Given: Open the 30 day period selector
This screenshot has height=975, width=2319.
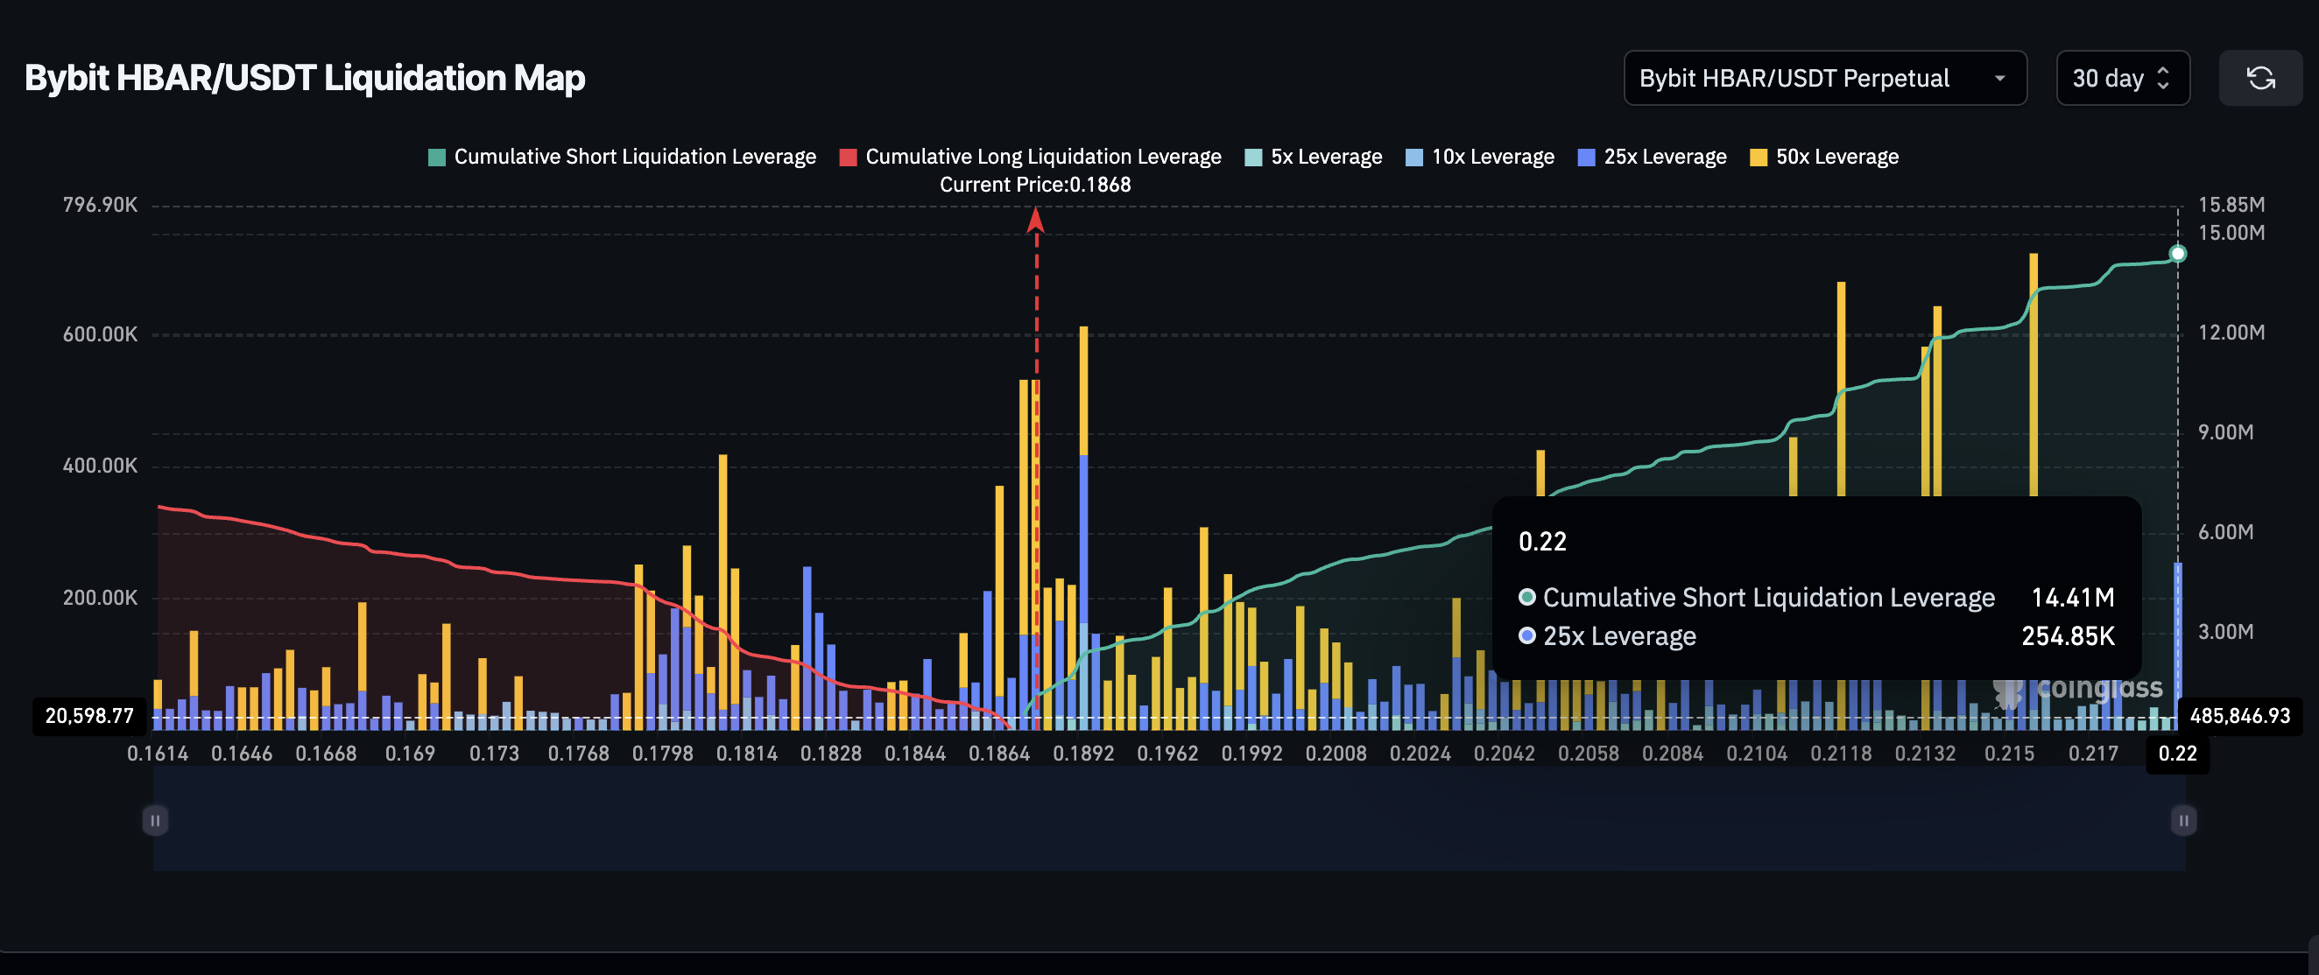Looking at the screenshot, I should [x=2121, y=78].
